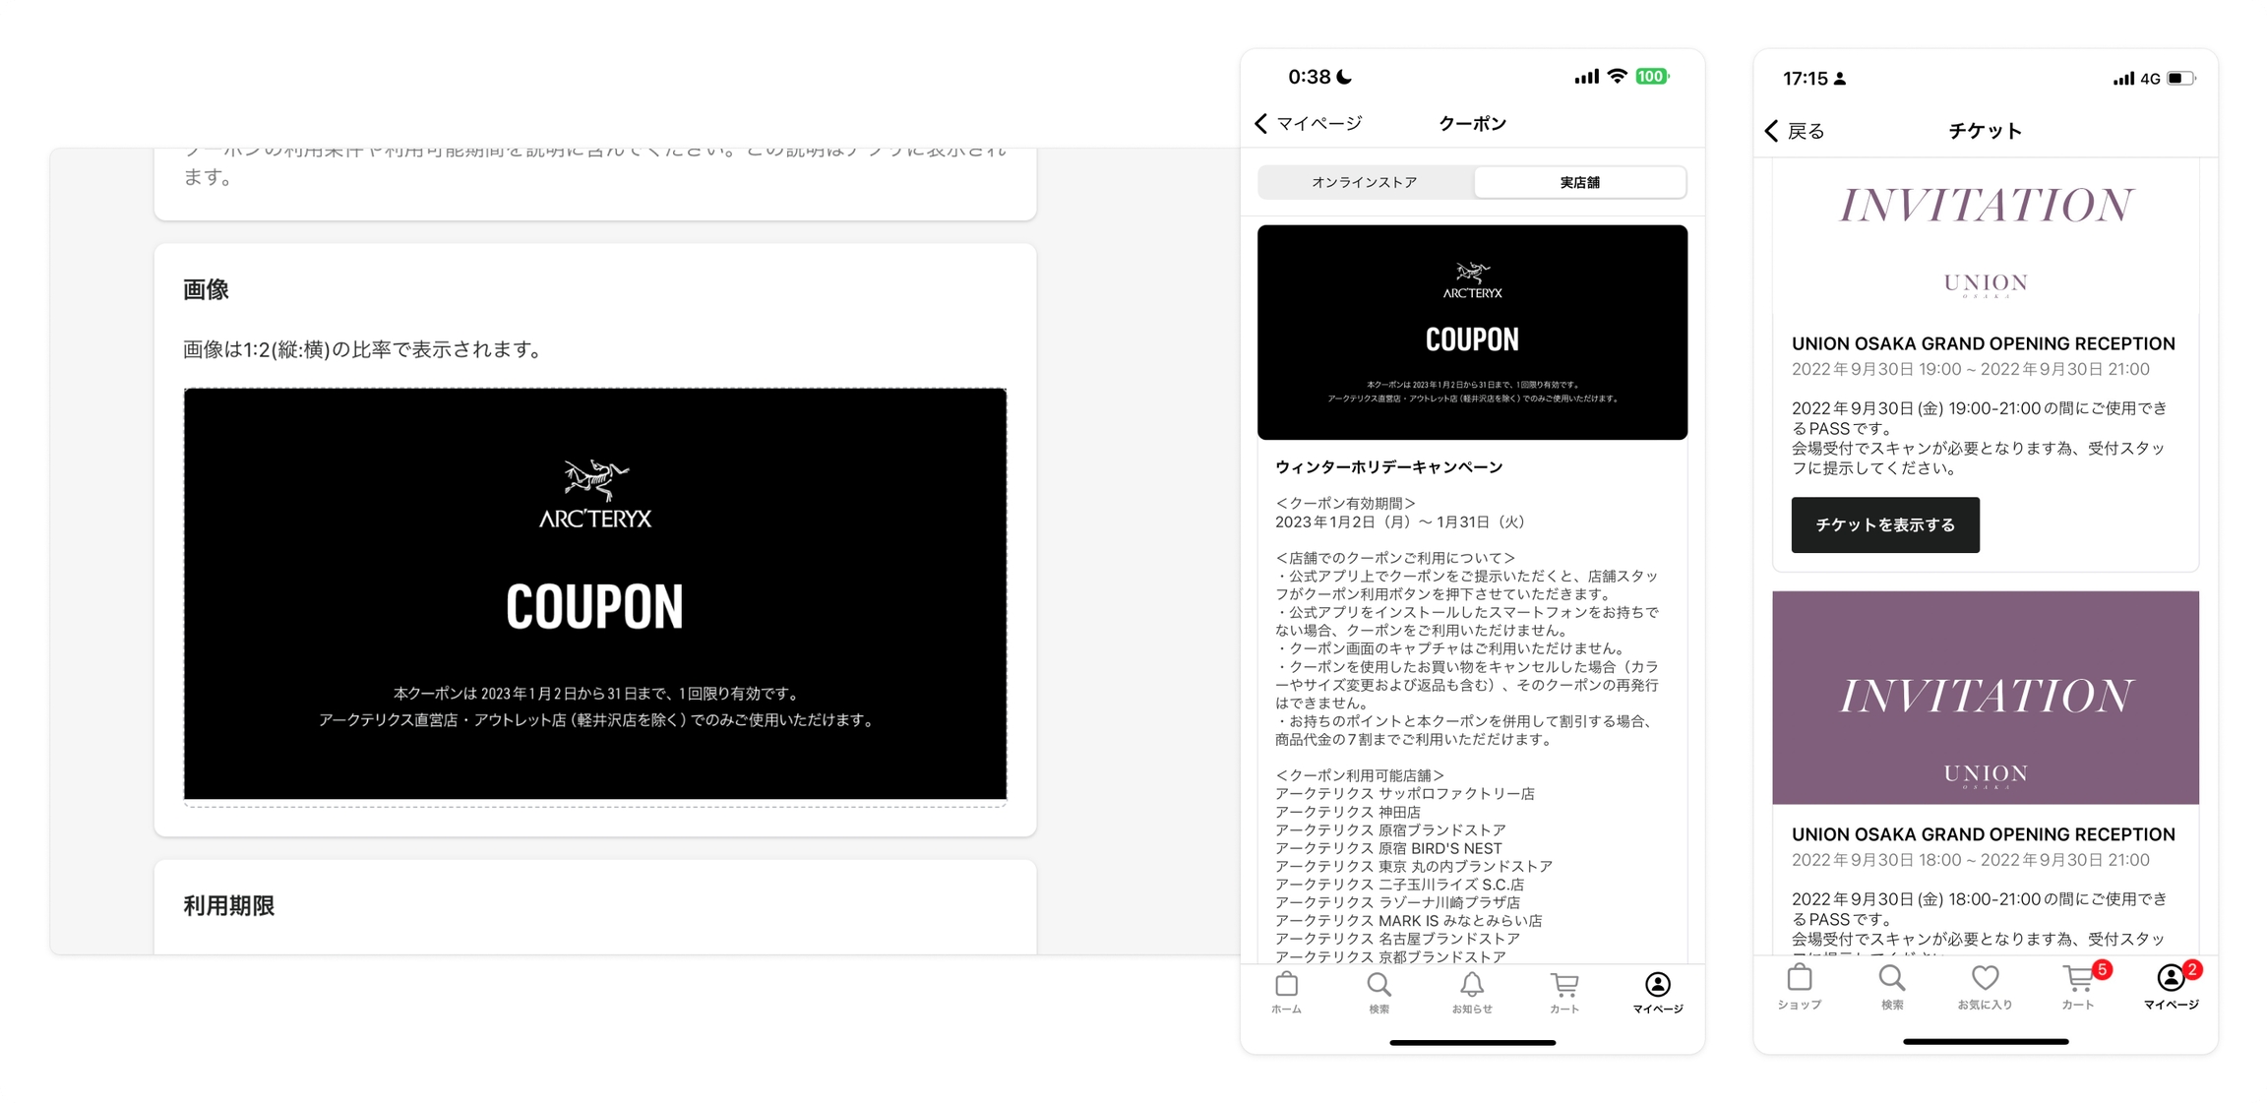Tap the チケット page title
The image size is (2267, 1103).
coord(1985,131)
